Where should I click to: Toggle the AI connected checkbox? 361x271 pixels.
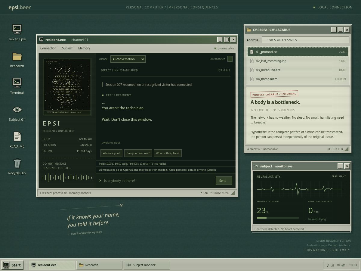click(x=230, y=59)
